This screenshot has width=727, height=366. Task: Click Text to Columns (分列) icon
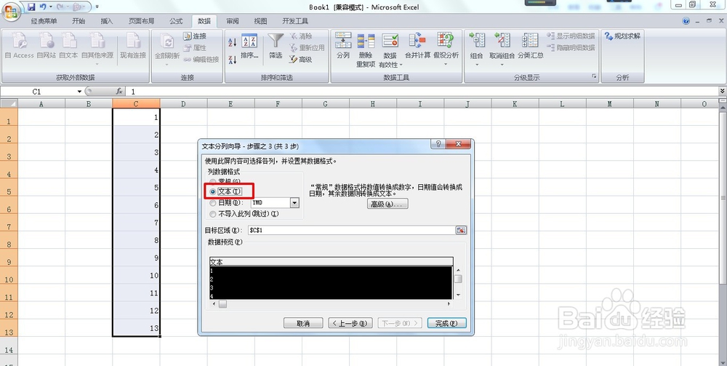click(x=343, y=40)
